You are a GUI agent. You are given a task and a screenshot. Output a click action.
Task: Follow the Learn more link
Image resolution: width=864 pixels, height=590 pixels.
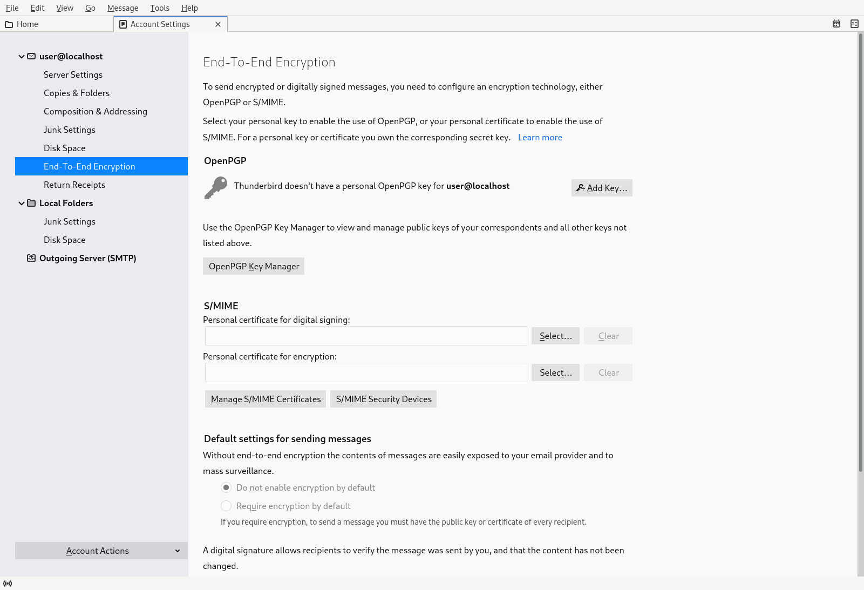pyautogui.click(x=540, y=137)
